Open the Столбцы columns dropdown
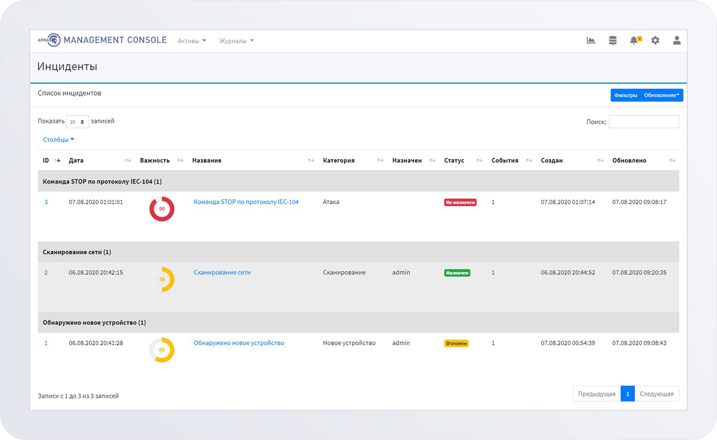717x440 pixels. (59, 140)
